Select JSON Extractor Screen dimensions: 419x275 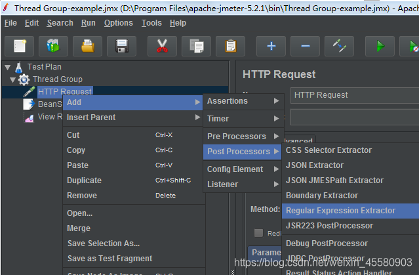click(351, 165)
